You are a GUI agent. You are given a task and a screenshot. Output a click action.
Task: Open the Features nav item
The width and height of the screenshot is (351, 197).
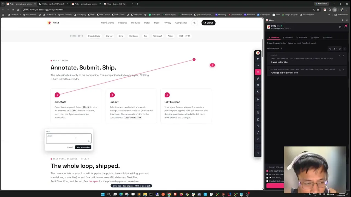tap(123, 23)
